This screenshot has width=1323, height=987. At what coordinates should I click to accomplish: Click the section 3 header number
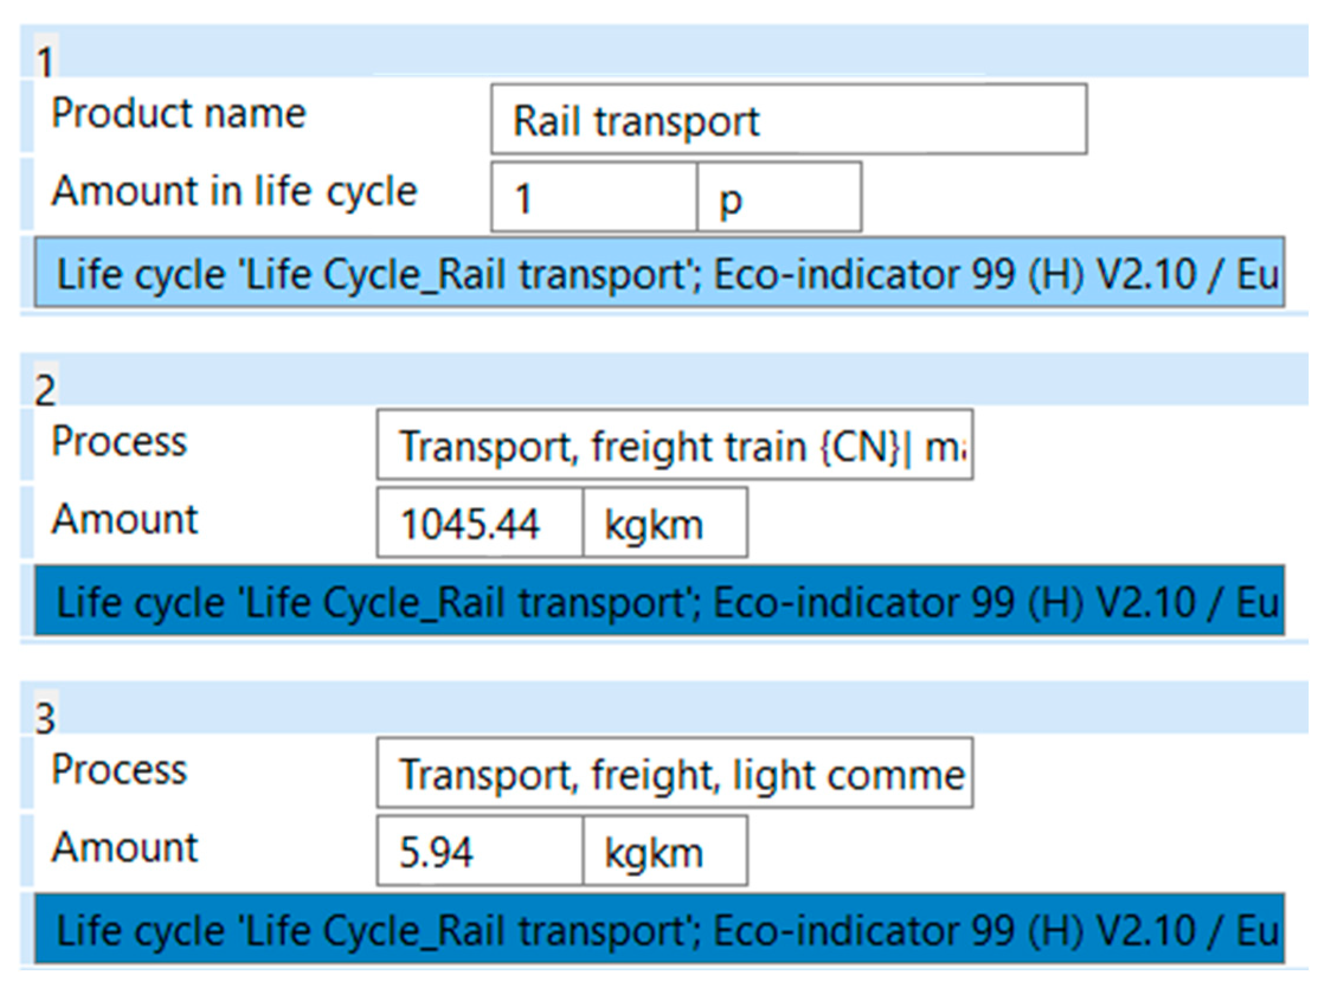[46, 718]
